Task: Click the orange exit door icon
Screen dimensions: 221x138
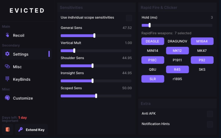Action: (8, 129)
